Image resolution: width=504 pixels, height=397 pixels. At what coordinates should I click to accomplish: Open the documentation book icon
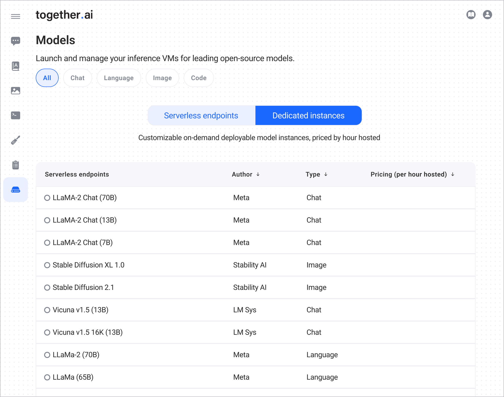pyautogui.click(x=471, y=15)
